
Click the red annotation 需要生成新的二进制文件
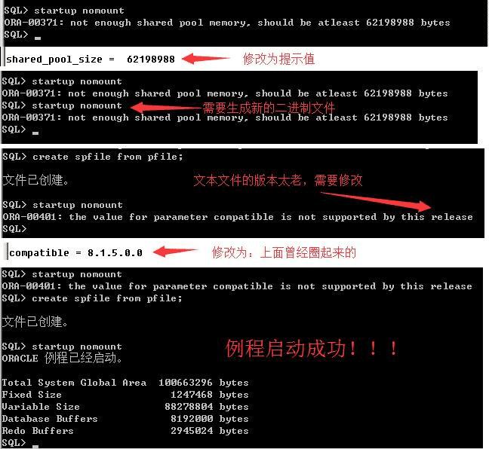pos(269,108)
